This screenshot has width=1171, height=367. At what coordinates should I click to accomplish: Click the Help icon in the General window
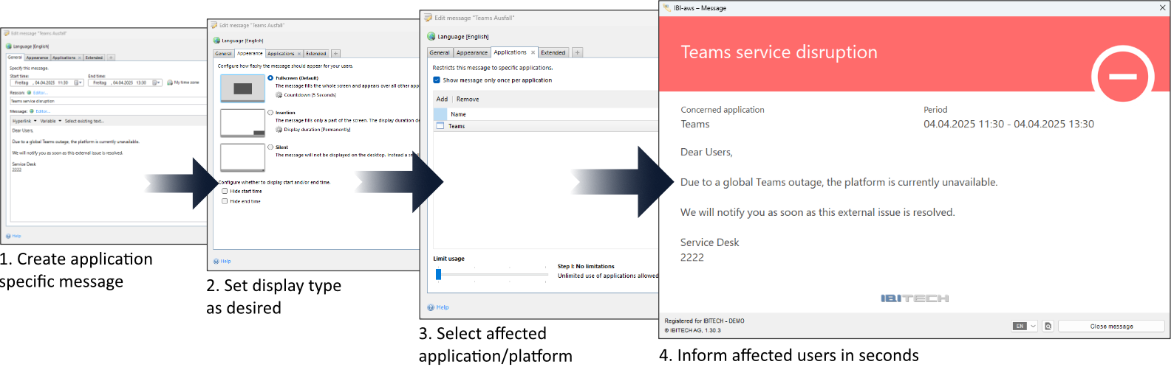pos(8,237)
